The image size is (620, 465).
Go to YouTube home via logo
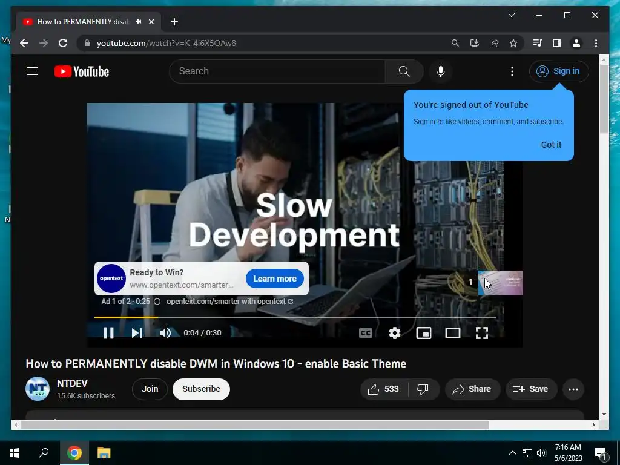click(x=82, y=71)
